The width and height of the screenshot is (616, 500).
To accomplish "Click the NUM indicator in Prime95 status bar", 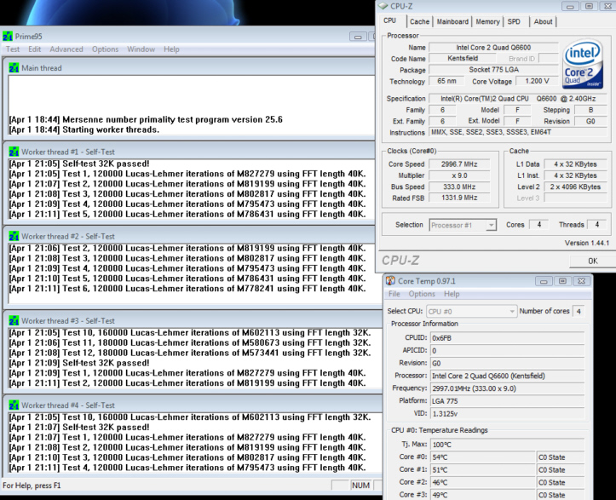I will coord(360,486).
